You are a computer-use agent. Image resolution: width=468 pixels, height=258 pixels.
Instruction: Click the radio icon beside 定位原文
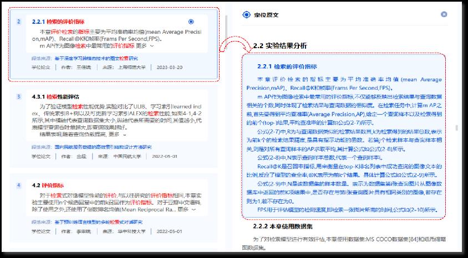pyautogui.click(x=246, y=14)
